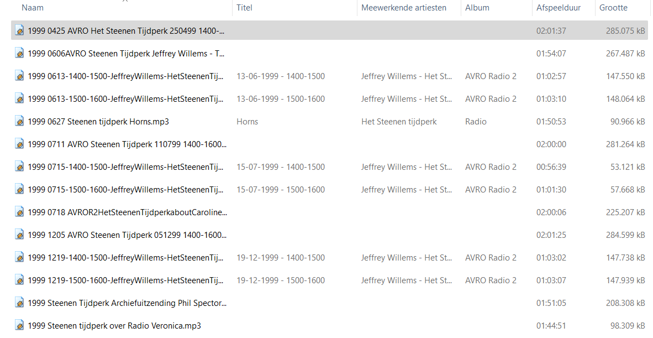The height and width of the screenshot is (338, 653).
Task: Click the album 'Radio' for Horns file
Action: click(476, 121)
